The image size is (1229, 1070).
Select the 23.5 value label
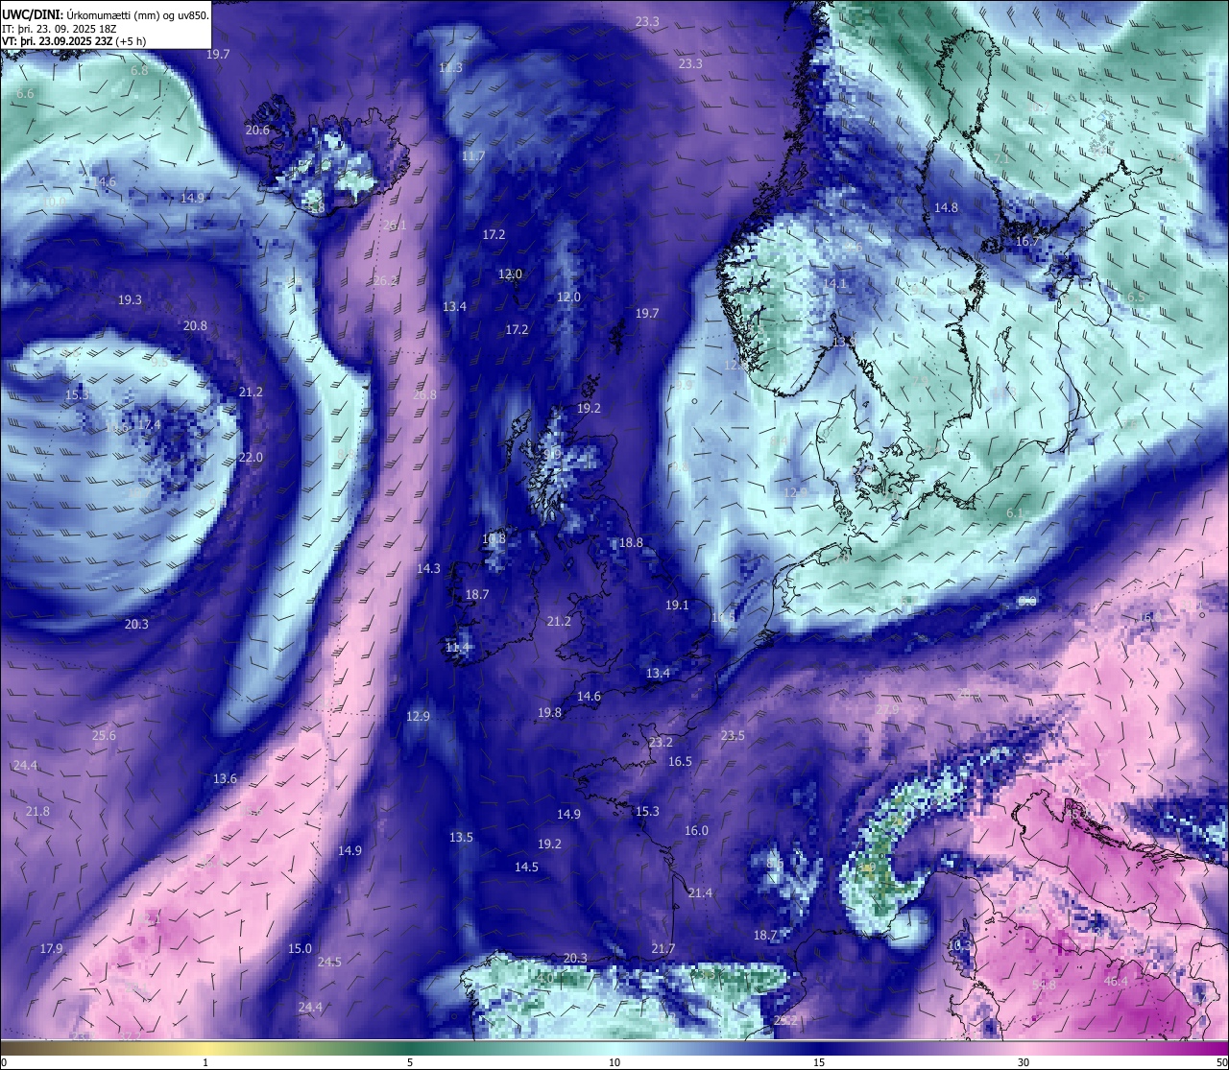(733, 736)
